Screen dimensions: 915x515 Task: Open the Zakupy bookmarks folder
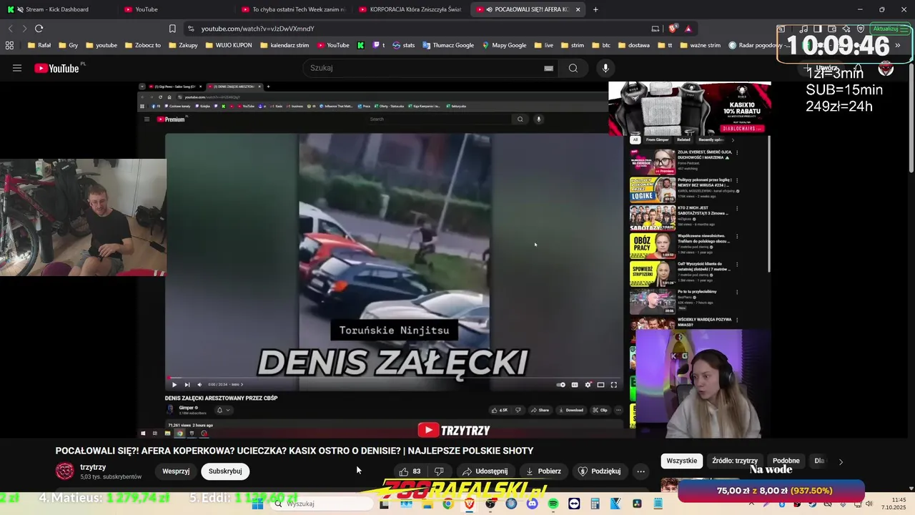[x=182, y=45]
